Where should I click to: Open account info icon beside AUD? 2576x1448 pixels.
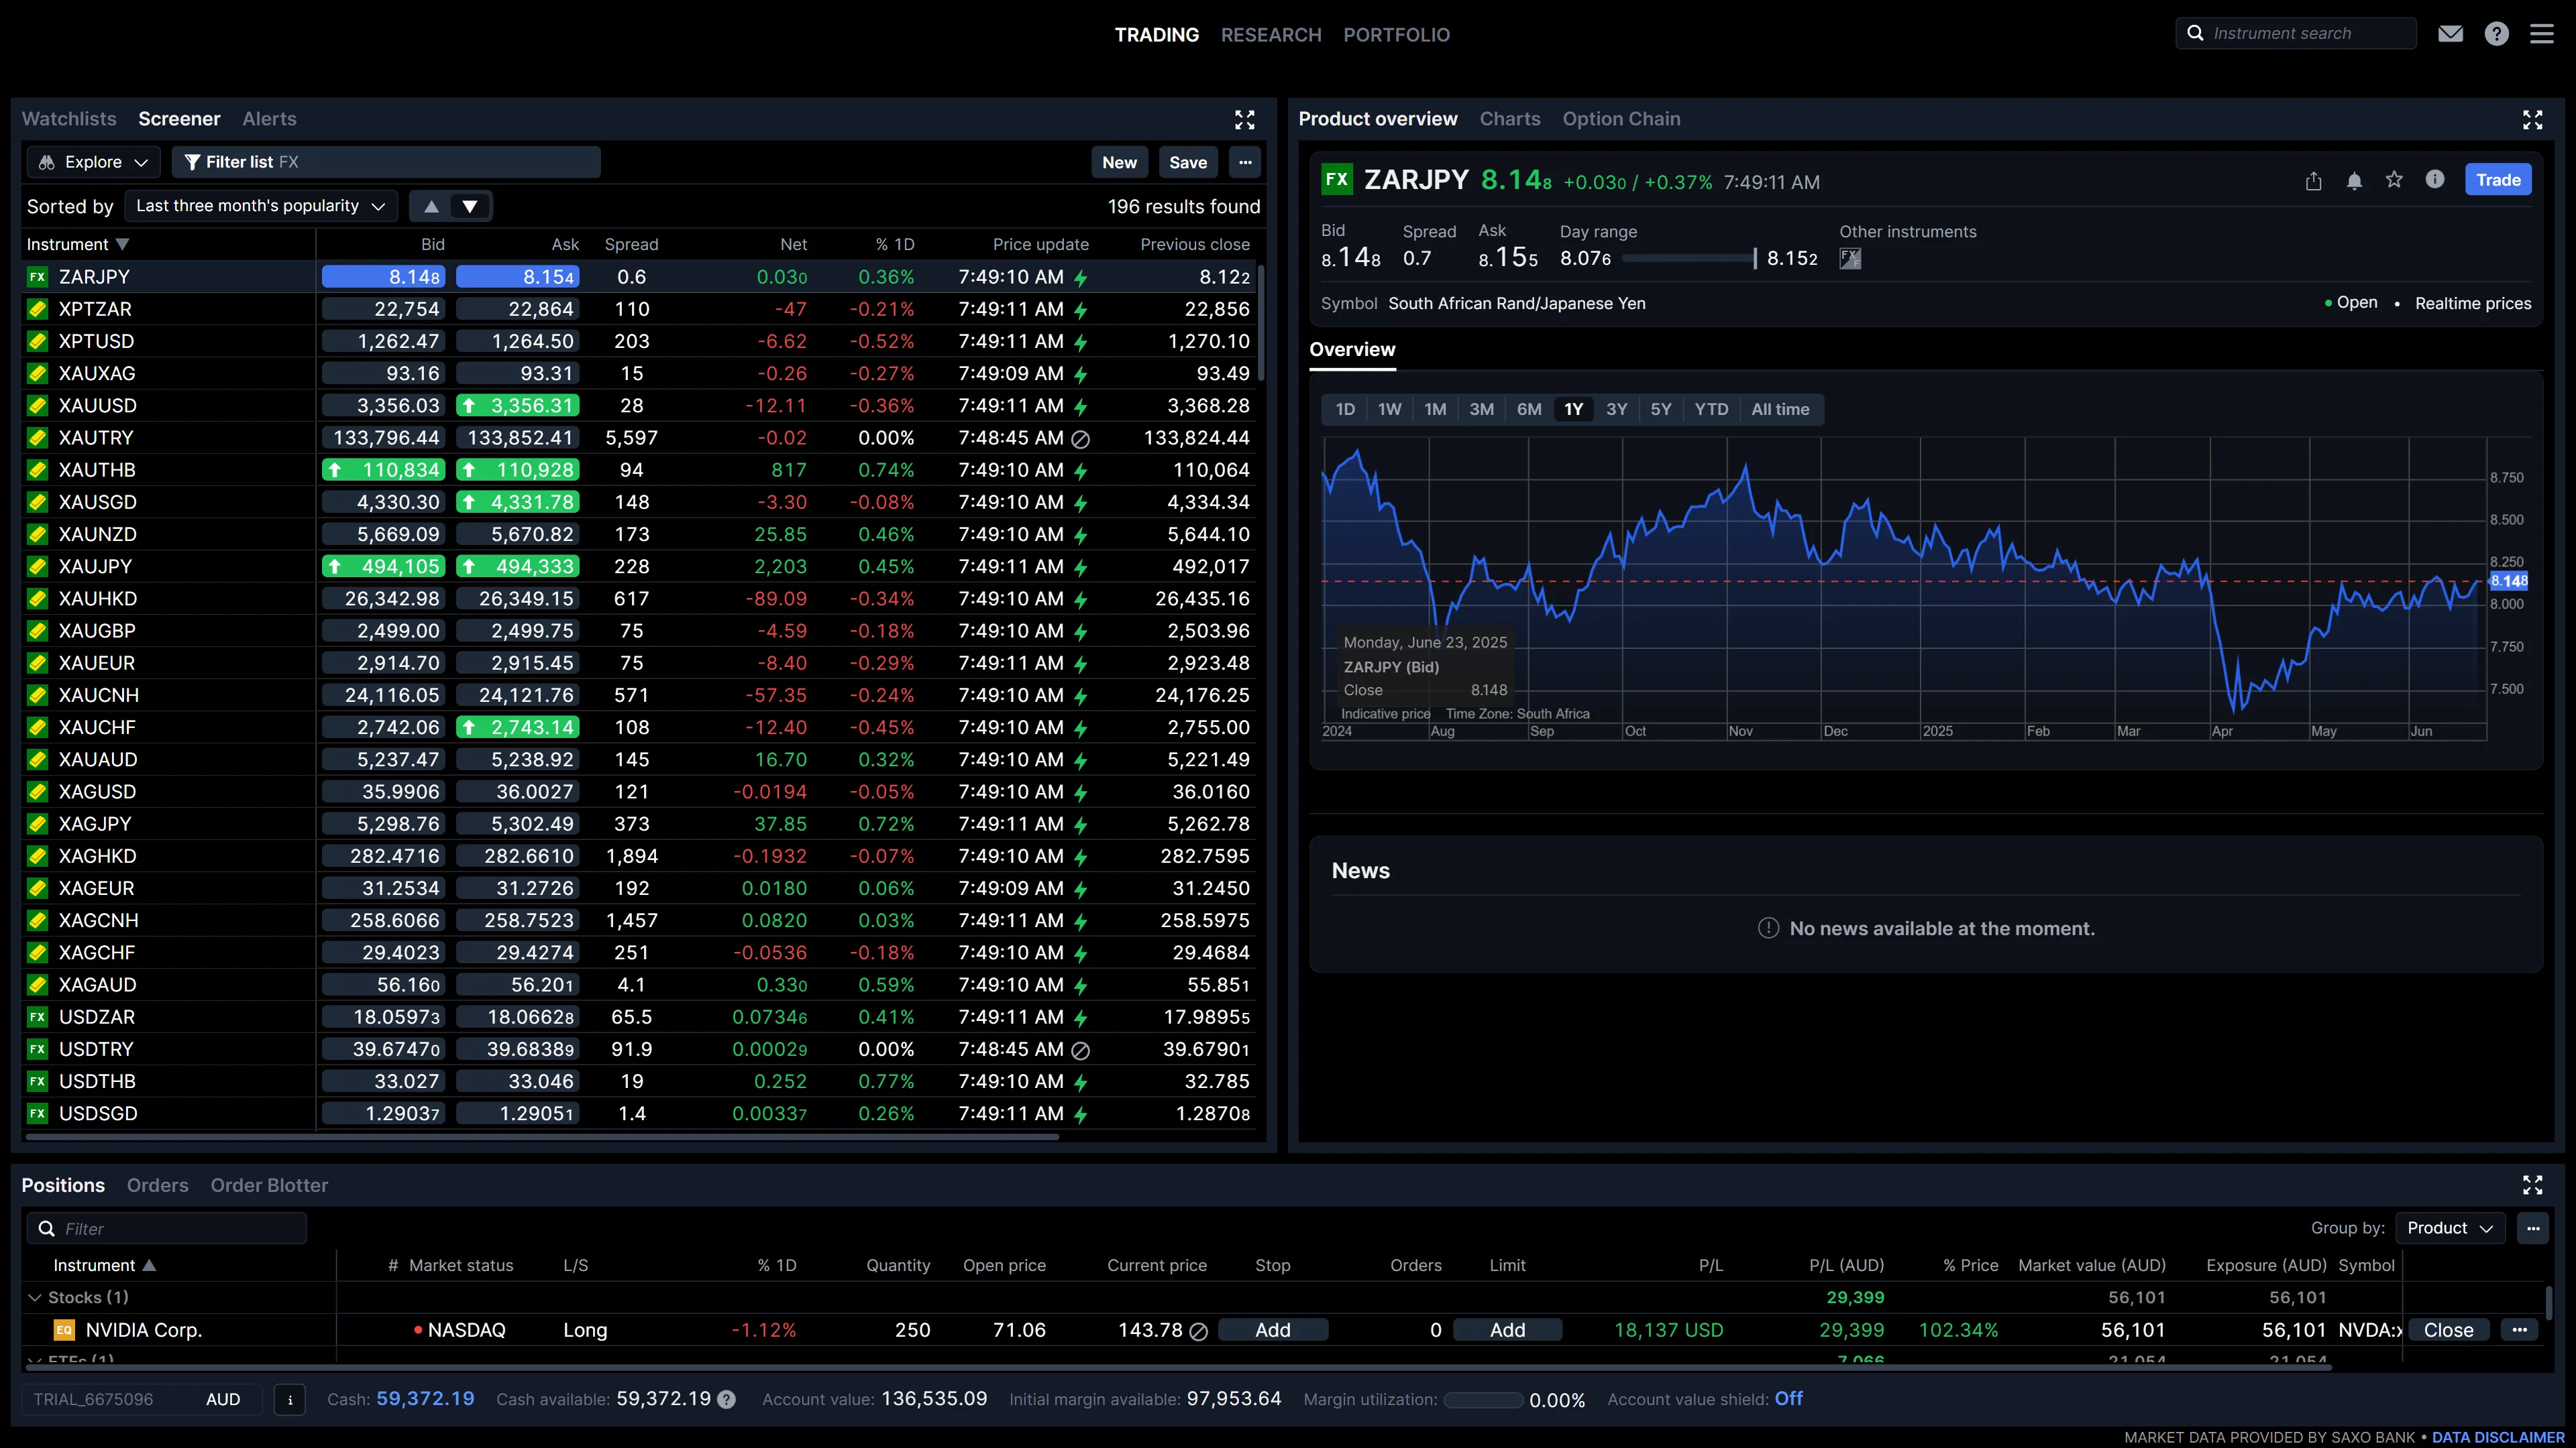coord(290,1400)
